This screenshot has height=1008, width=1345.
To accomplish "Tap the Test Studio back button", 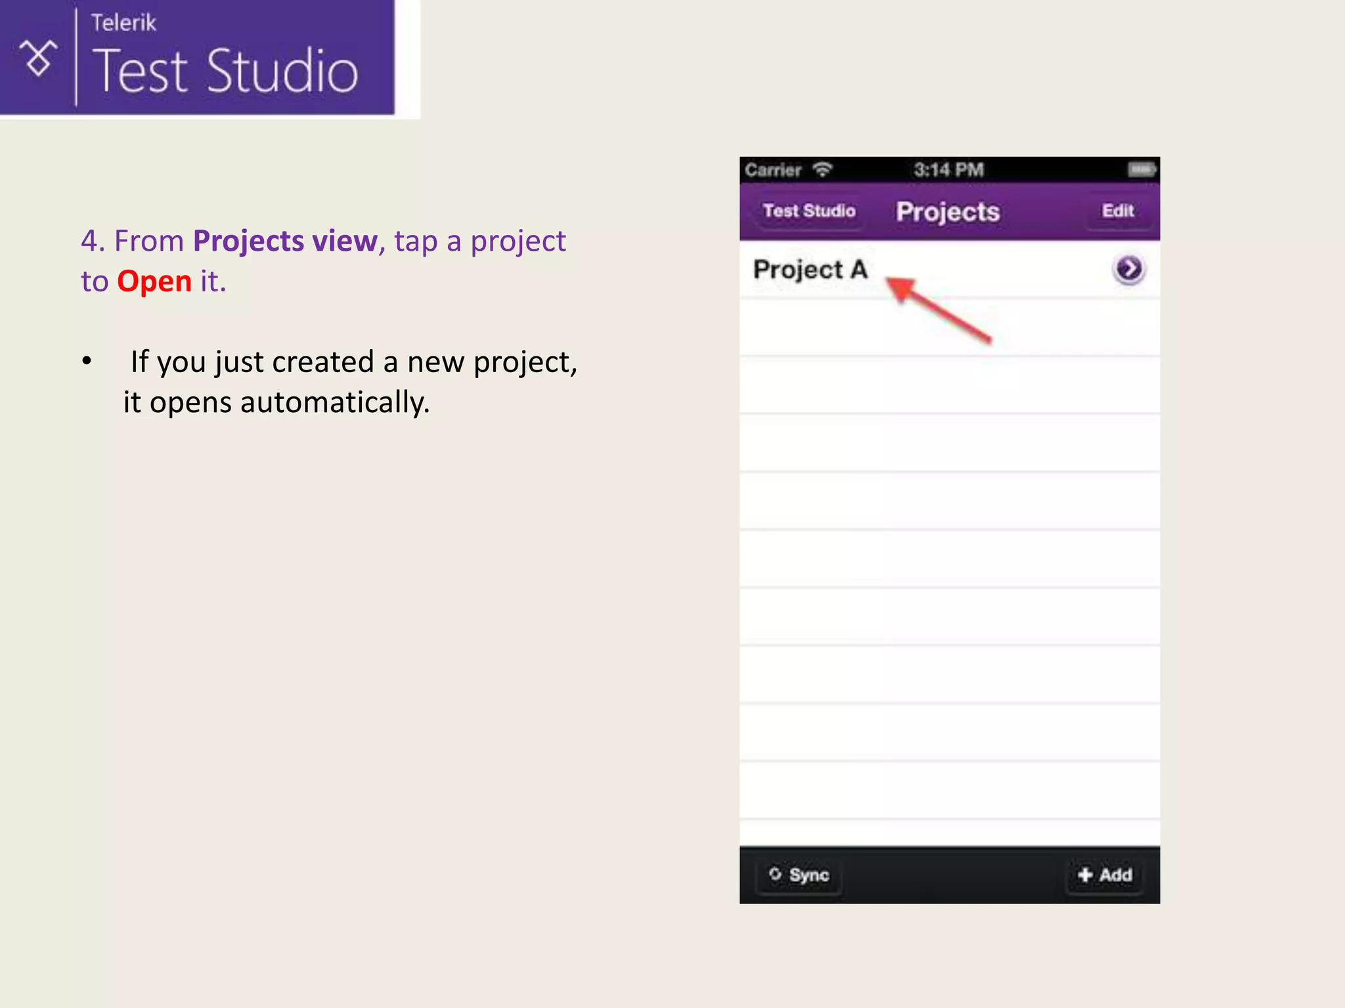I will click(808, 211).
